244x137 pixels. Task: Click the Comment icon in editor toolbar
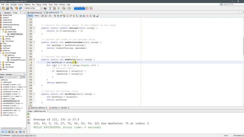94,16
